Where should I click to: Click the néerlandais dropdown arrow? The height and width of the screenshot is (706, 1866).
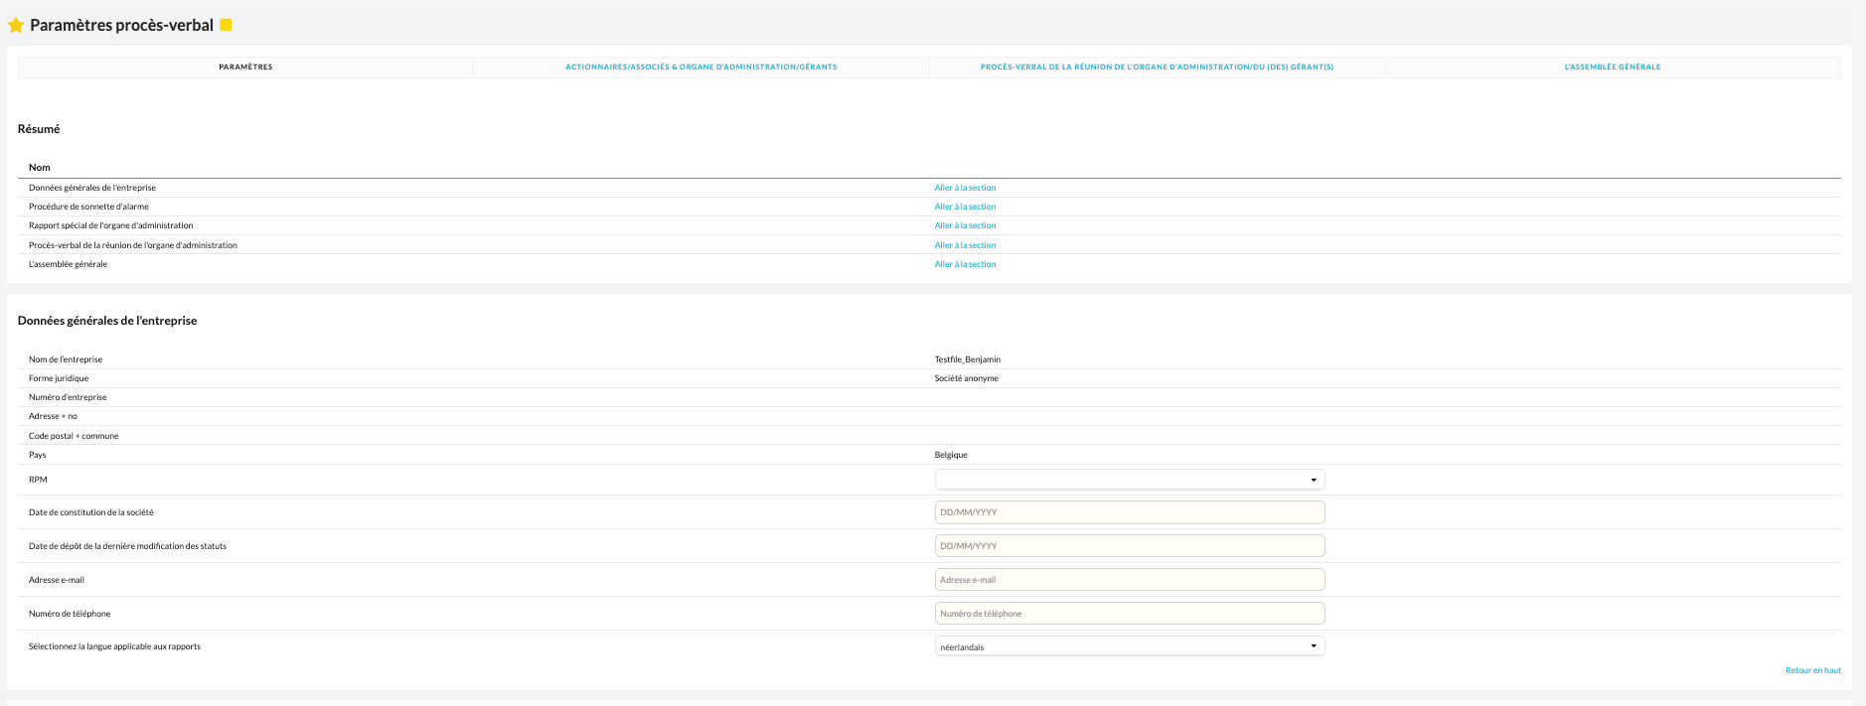(x=1314, y=646)
